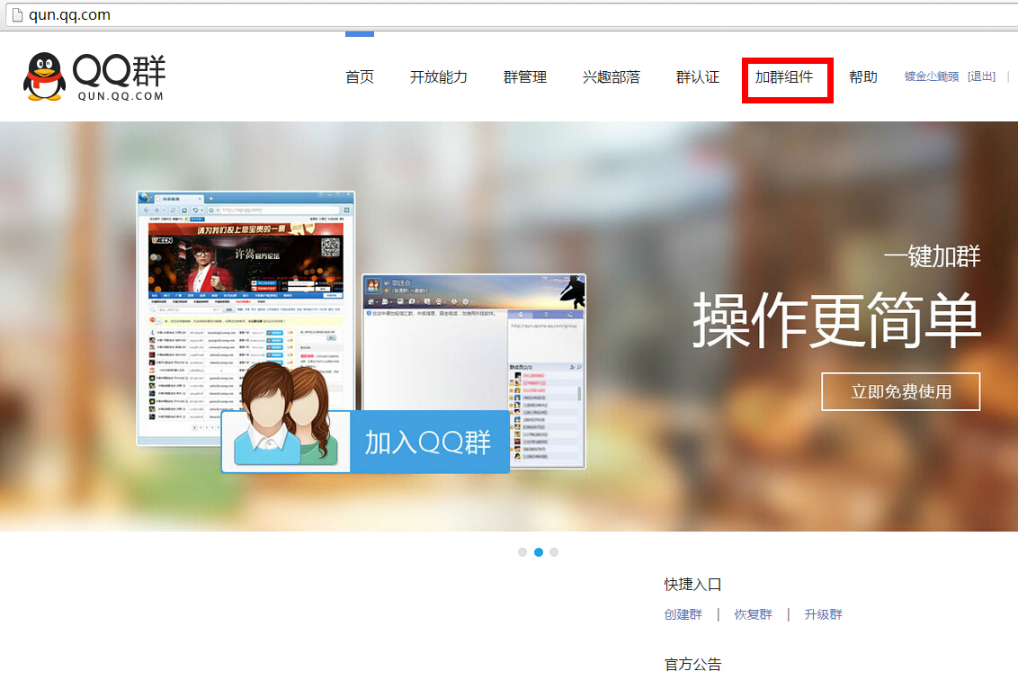Click the logged-in username link
The height and width of the screenshot is (689, 1018).
click(932, 77)
